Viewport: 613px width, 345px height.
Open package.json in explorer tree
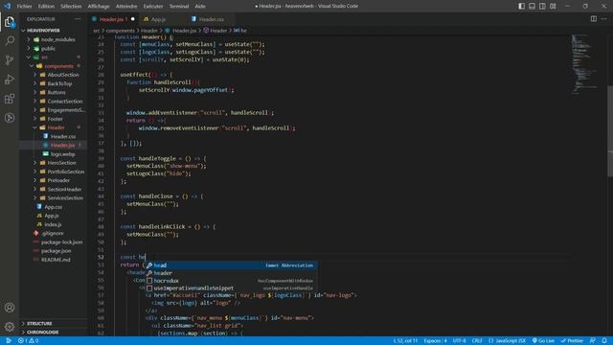(56, 251)
